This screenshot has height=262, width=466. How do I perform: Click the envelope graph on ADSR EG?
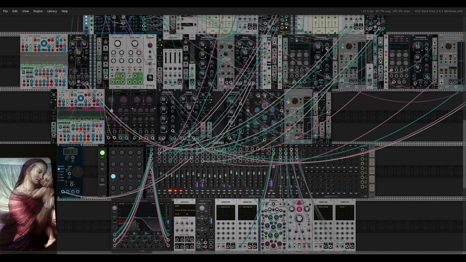(173, 44)
